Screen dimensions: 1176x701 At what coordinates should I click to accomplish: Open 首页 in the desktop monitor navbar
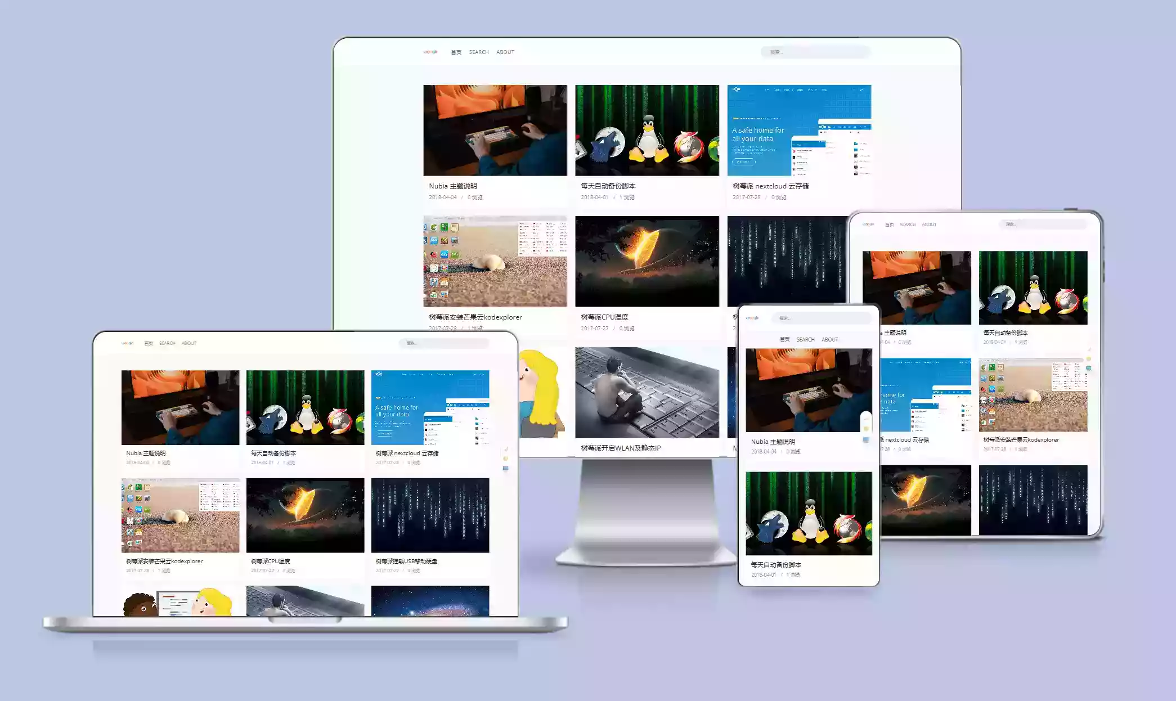pyautogui.click(x=456, y=52)
